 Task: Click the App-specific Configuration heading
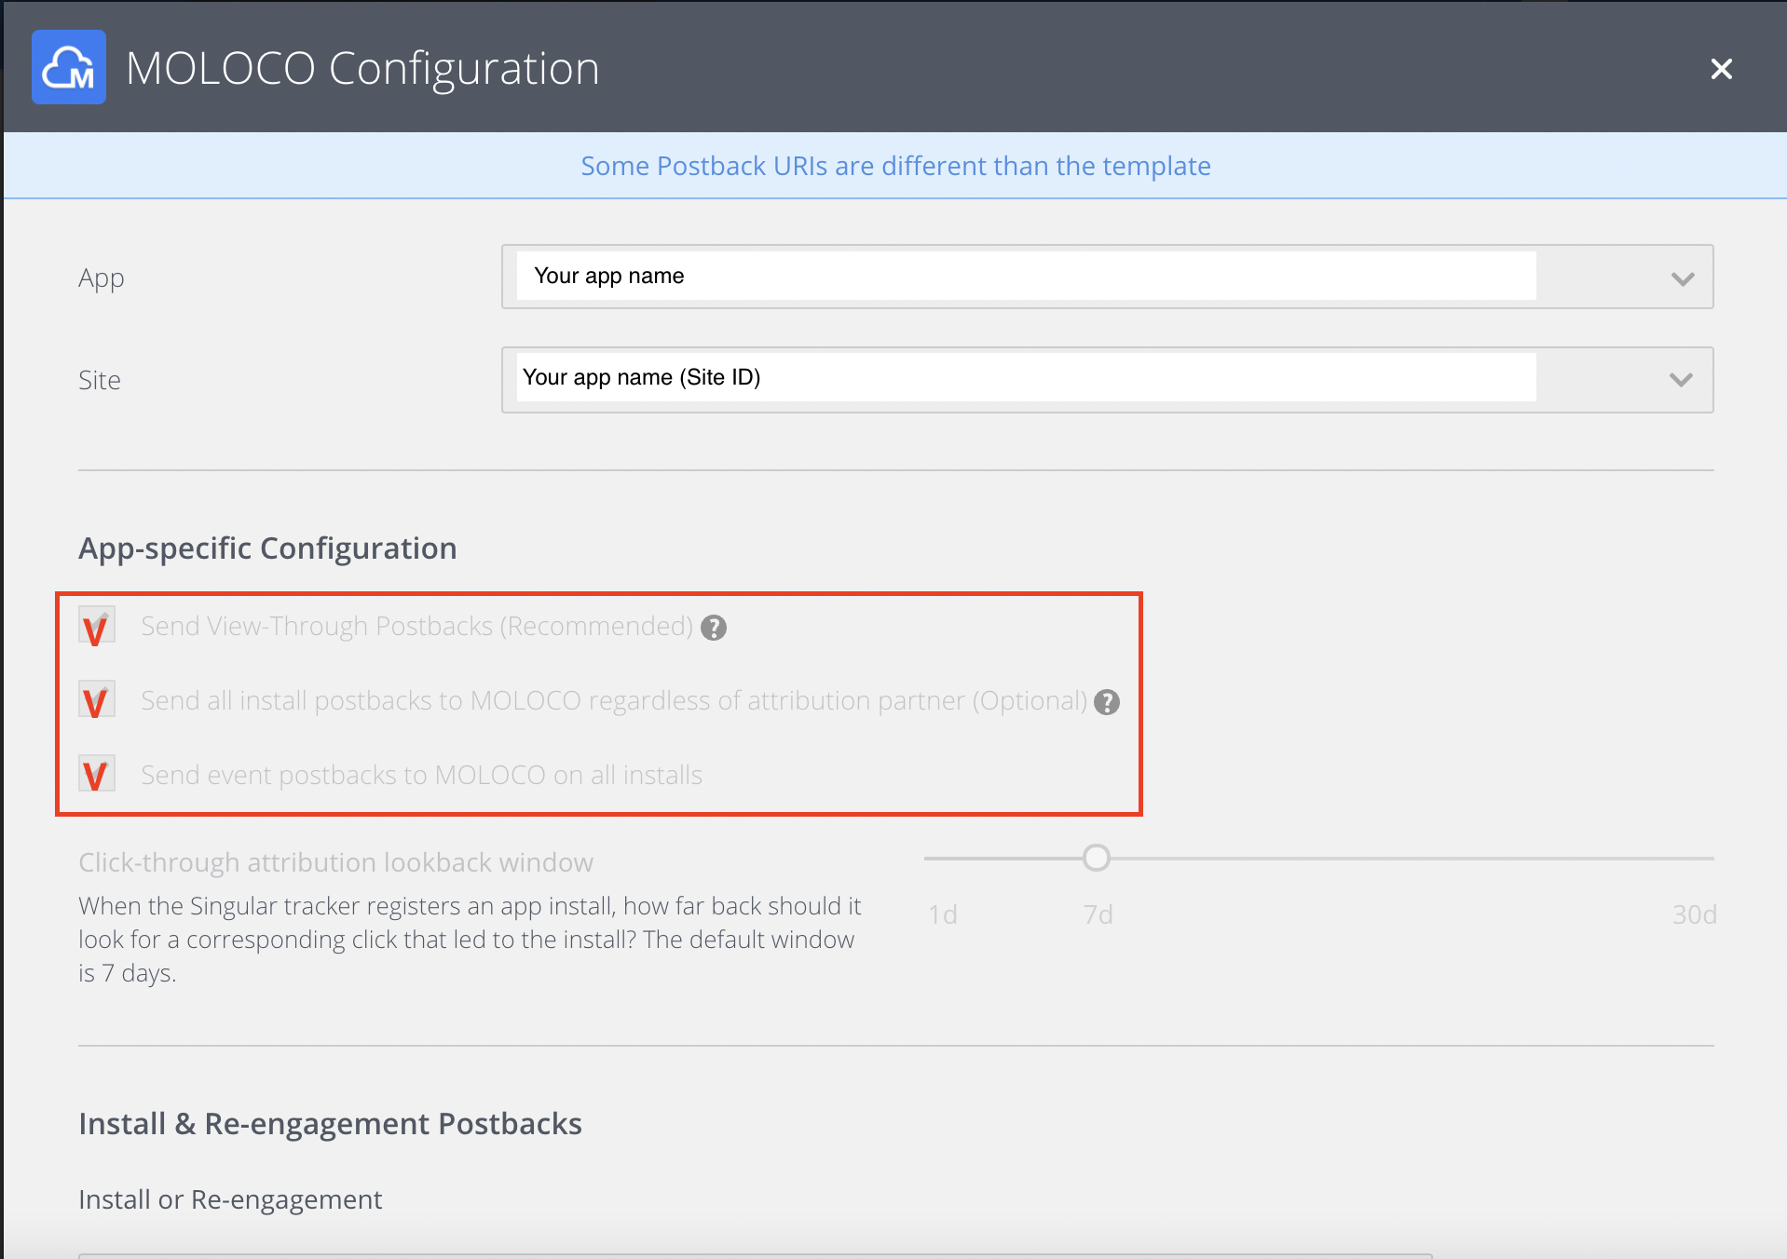267,548
